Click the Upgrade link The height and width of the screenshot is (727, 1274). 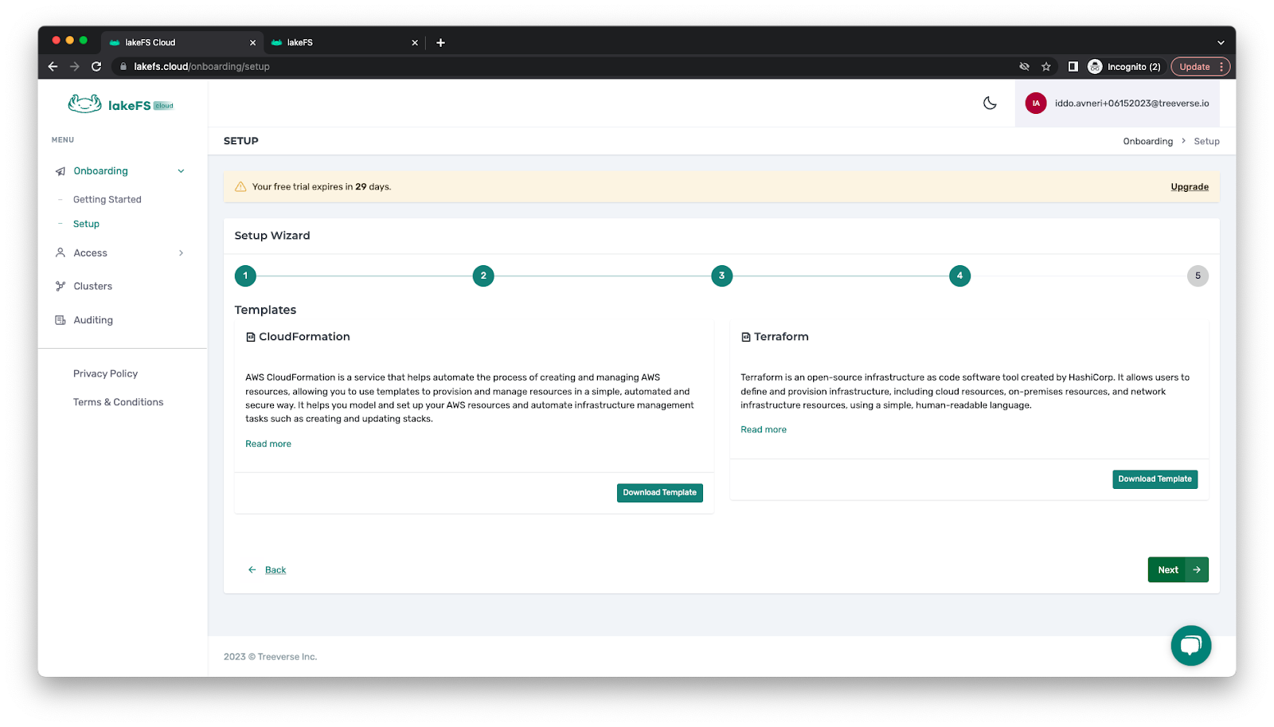tap(1190, 187)
